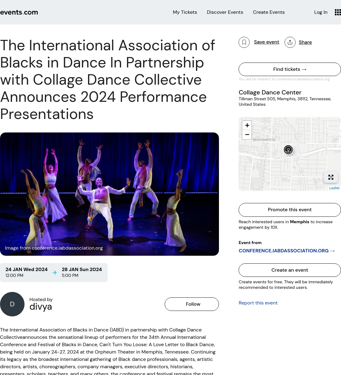Click the Event from label
The width and height of the screenshot is (341, 375).
[250, 243]
